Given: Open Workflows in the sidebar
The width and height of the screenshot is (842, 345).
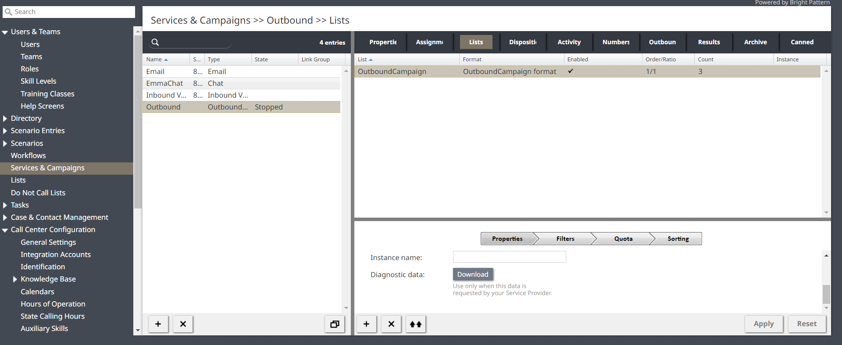Looking at the screenshot, I should click(x=29, y=156).
